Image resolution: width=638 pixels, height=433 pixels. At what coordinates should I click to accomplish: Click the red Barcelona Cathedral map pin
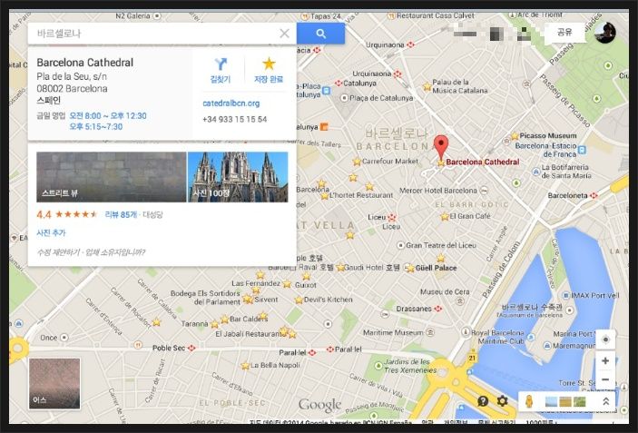(x=441, y=147)
